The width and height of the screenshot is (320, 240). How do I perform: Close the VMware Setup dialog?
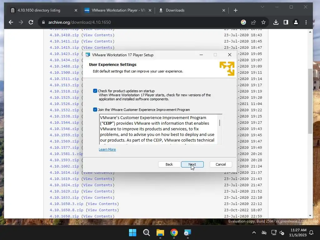230,55
